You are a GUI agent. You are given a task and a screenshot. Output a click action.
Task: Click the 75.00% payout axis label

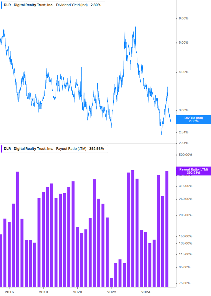coord(185,283)
